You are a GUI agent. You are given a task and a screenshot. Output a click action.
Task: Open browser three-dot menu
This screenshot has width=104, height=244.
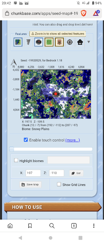tap(94, 226)
